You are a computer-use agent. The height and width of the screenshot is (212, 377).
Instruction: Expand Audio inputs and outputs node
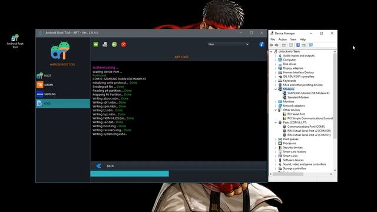click(x=276, y=56)
